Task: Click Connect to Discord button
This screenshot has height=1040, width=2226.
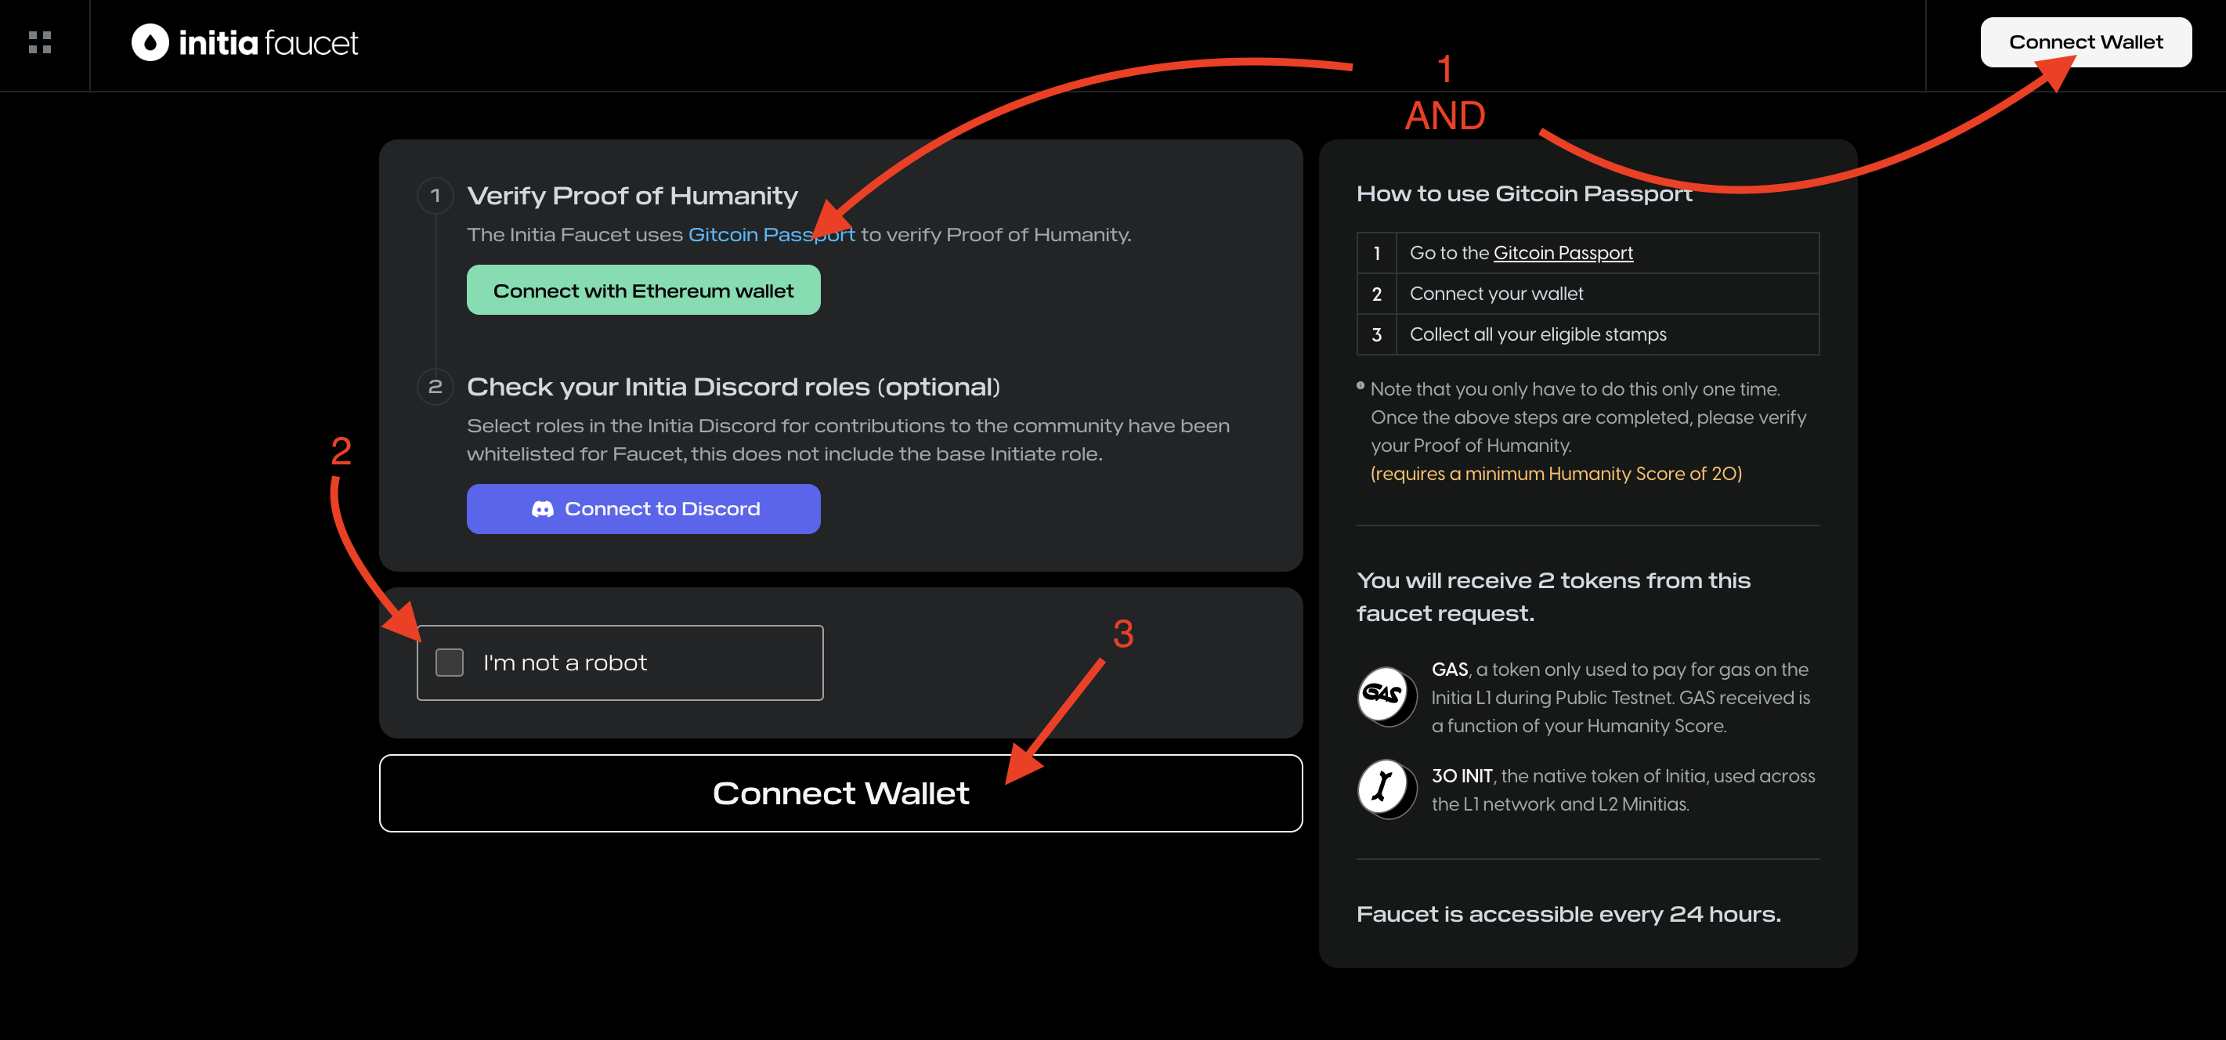Action: click(x=643, y=508)
